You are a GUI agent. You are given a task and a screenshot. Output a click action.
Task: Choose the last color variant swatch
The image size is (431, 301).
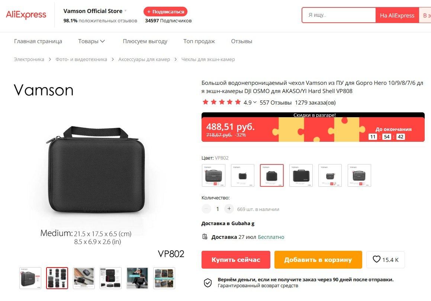point(359,175)
